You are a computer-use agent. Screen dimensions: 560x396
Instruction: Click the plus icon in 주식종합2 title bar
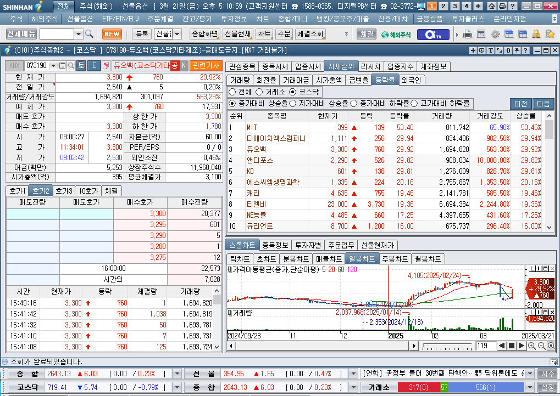[473, 50]
